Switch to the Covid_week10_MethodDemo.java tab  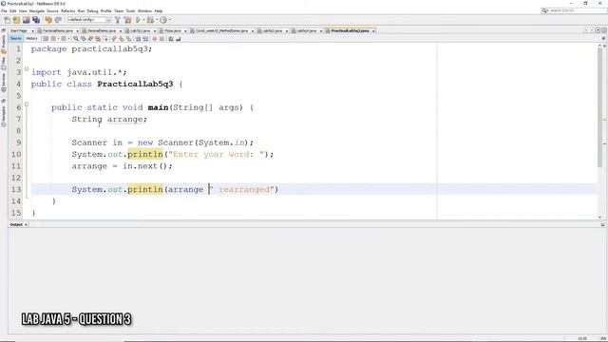click(x=221, y=30)
